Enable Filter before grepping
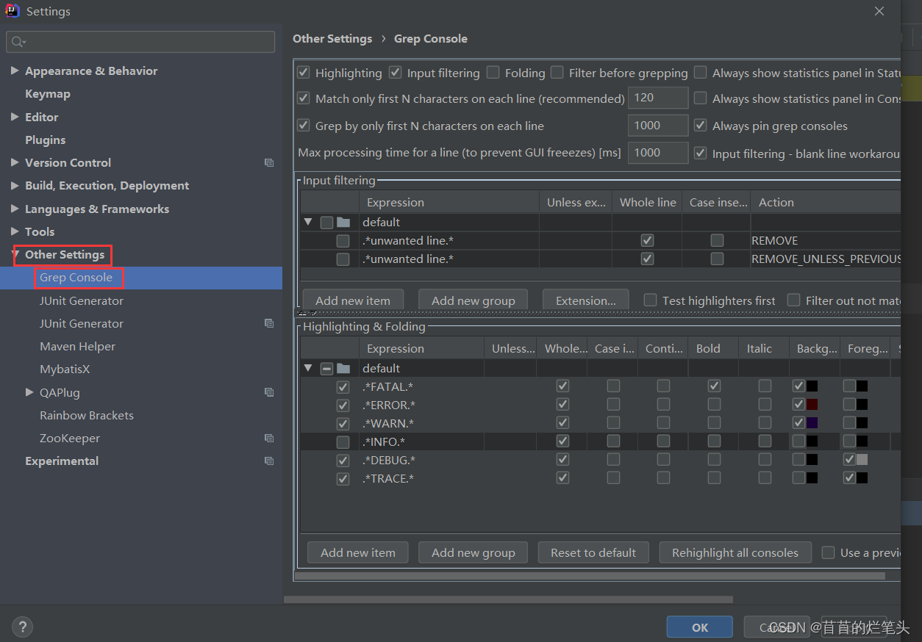Screen dimensions: 922x642 coord(557,73)
